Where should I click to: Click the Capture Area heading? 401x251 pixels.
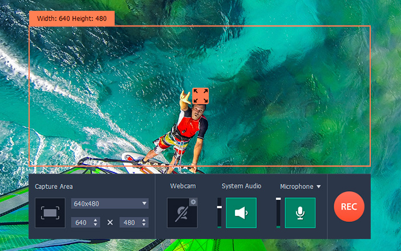point(54,187)
